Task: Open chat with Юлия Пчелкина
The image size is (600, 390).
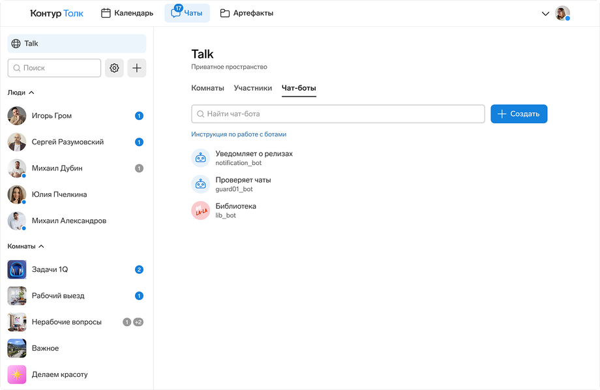Action: tap(77, 194)
